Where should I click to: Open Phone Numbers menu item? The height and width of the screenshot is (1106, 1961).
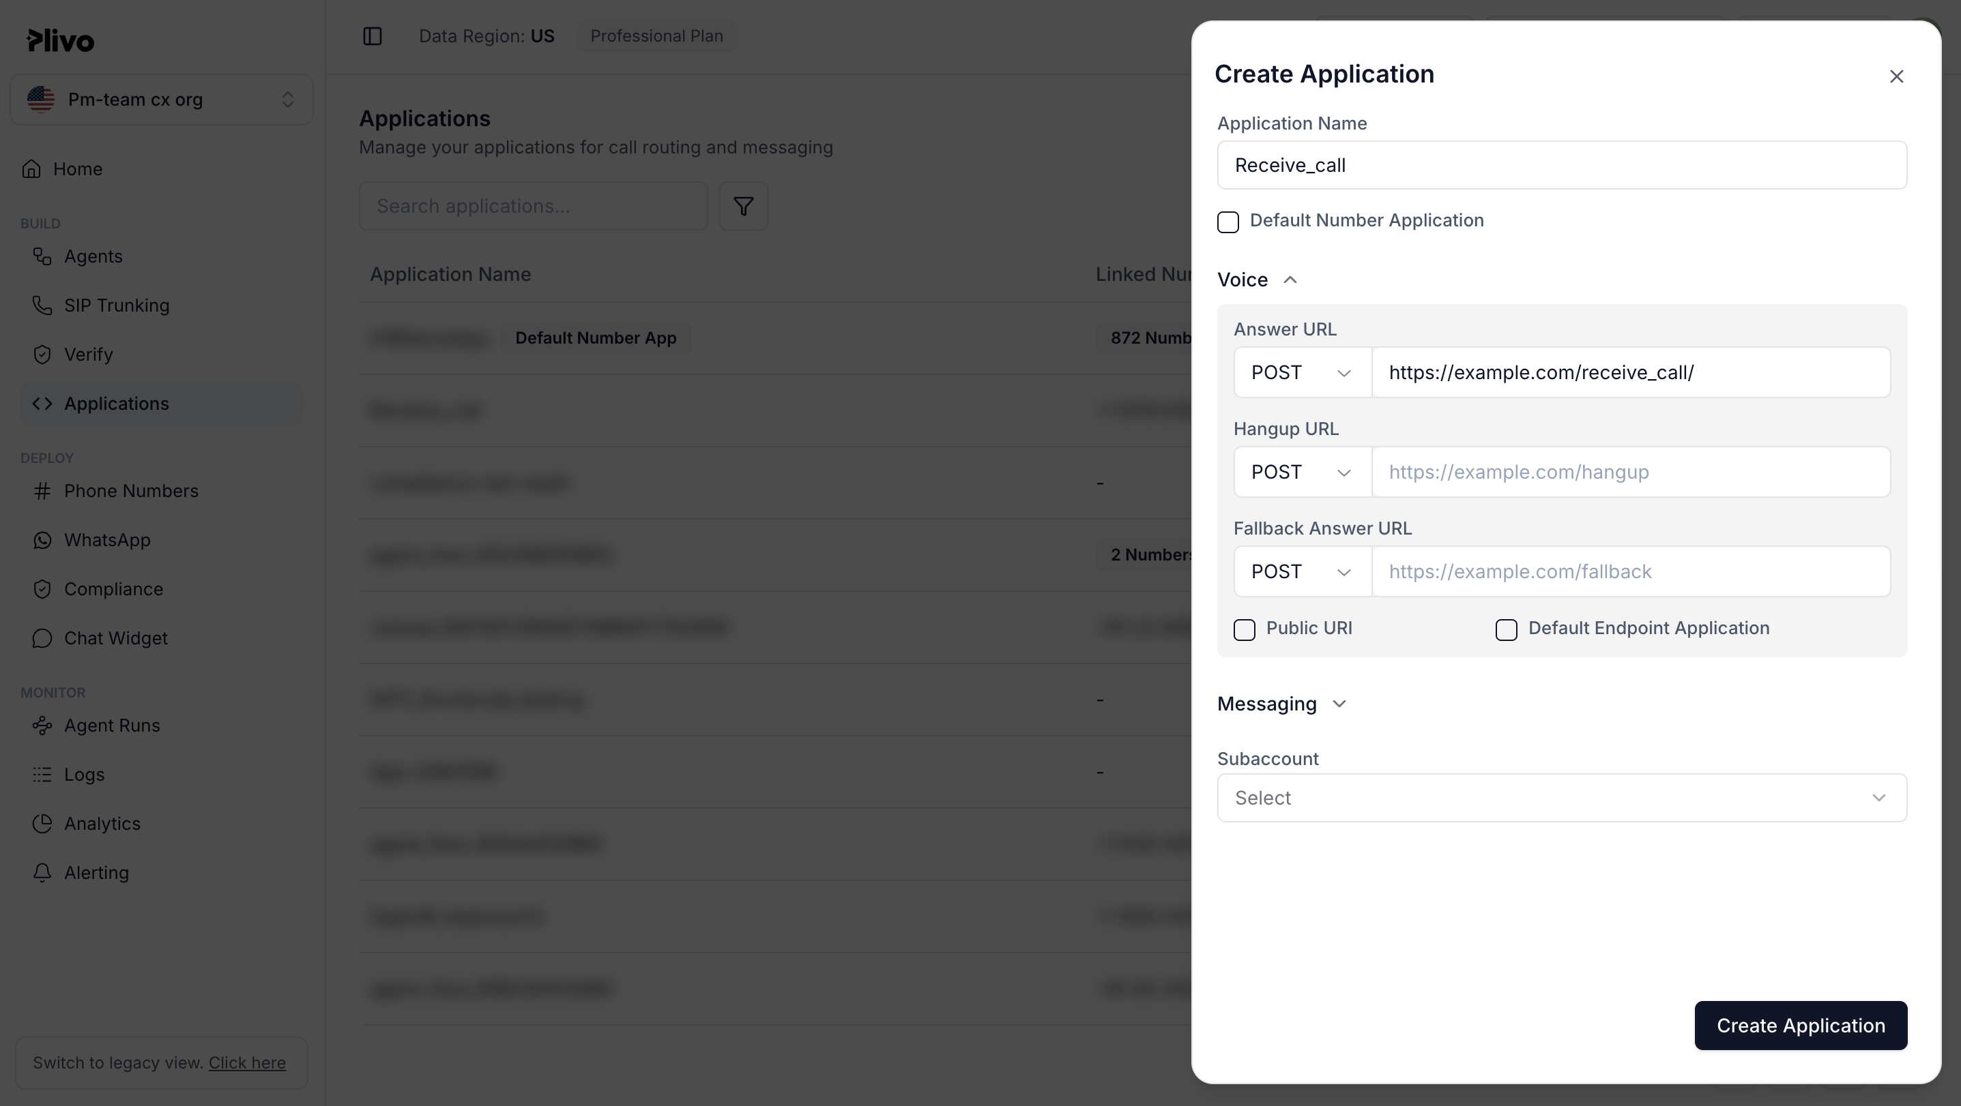pyautogui.click(x=162, y=491)
